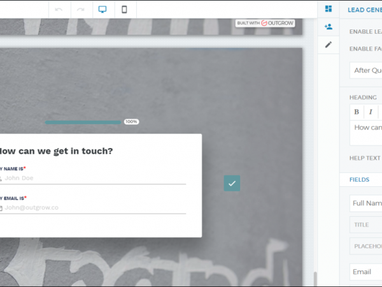Open the pencil edit sidebar icon
382x287 pixels.
click(329, 45)
